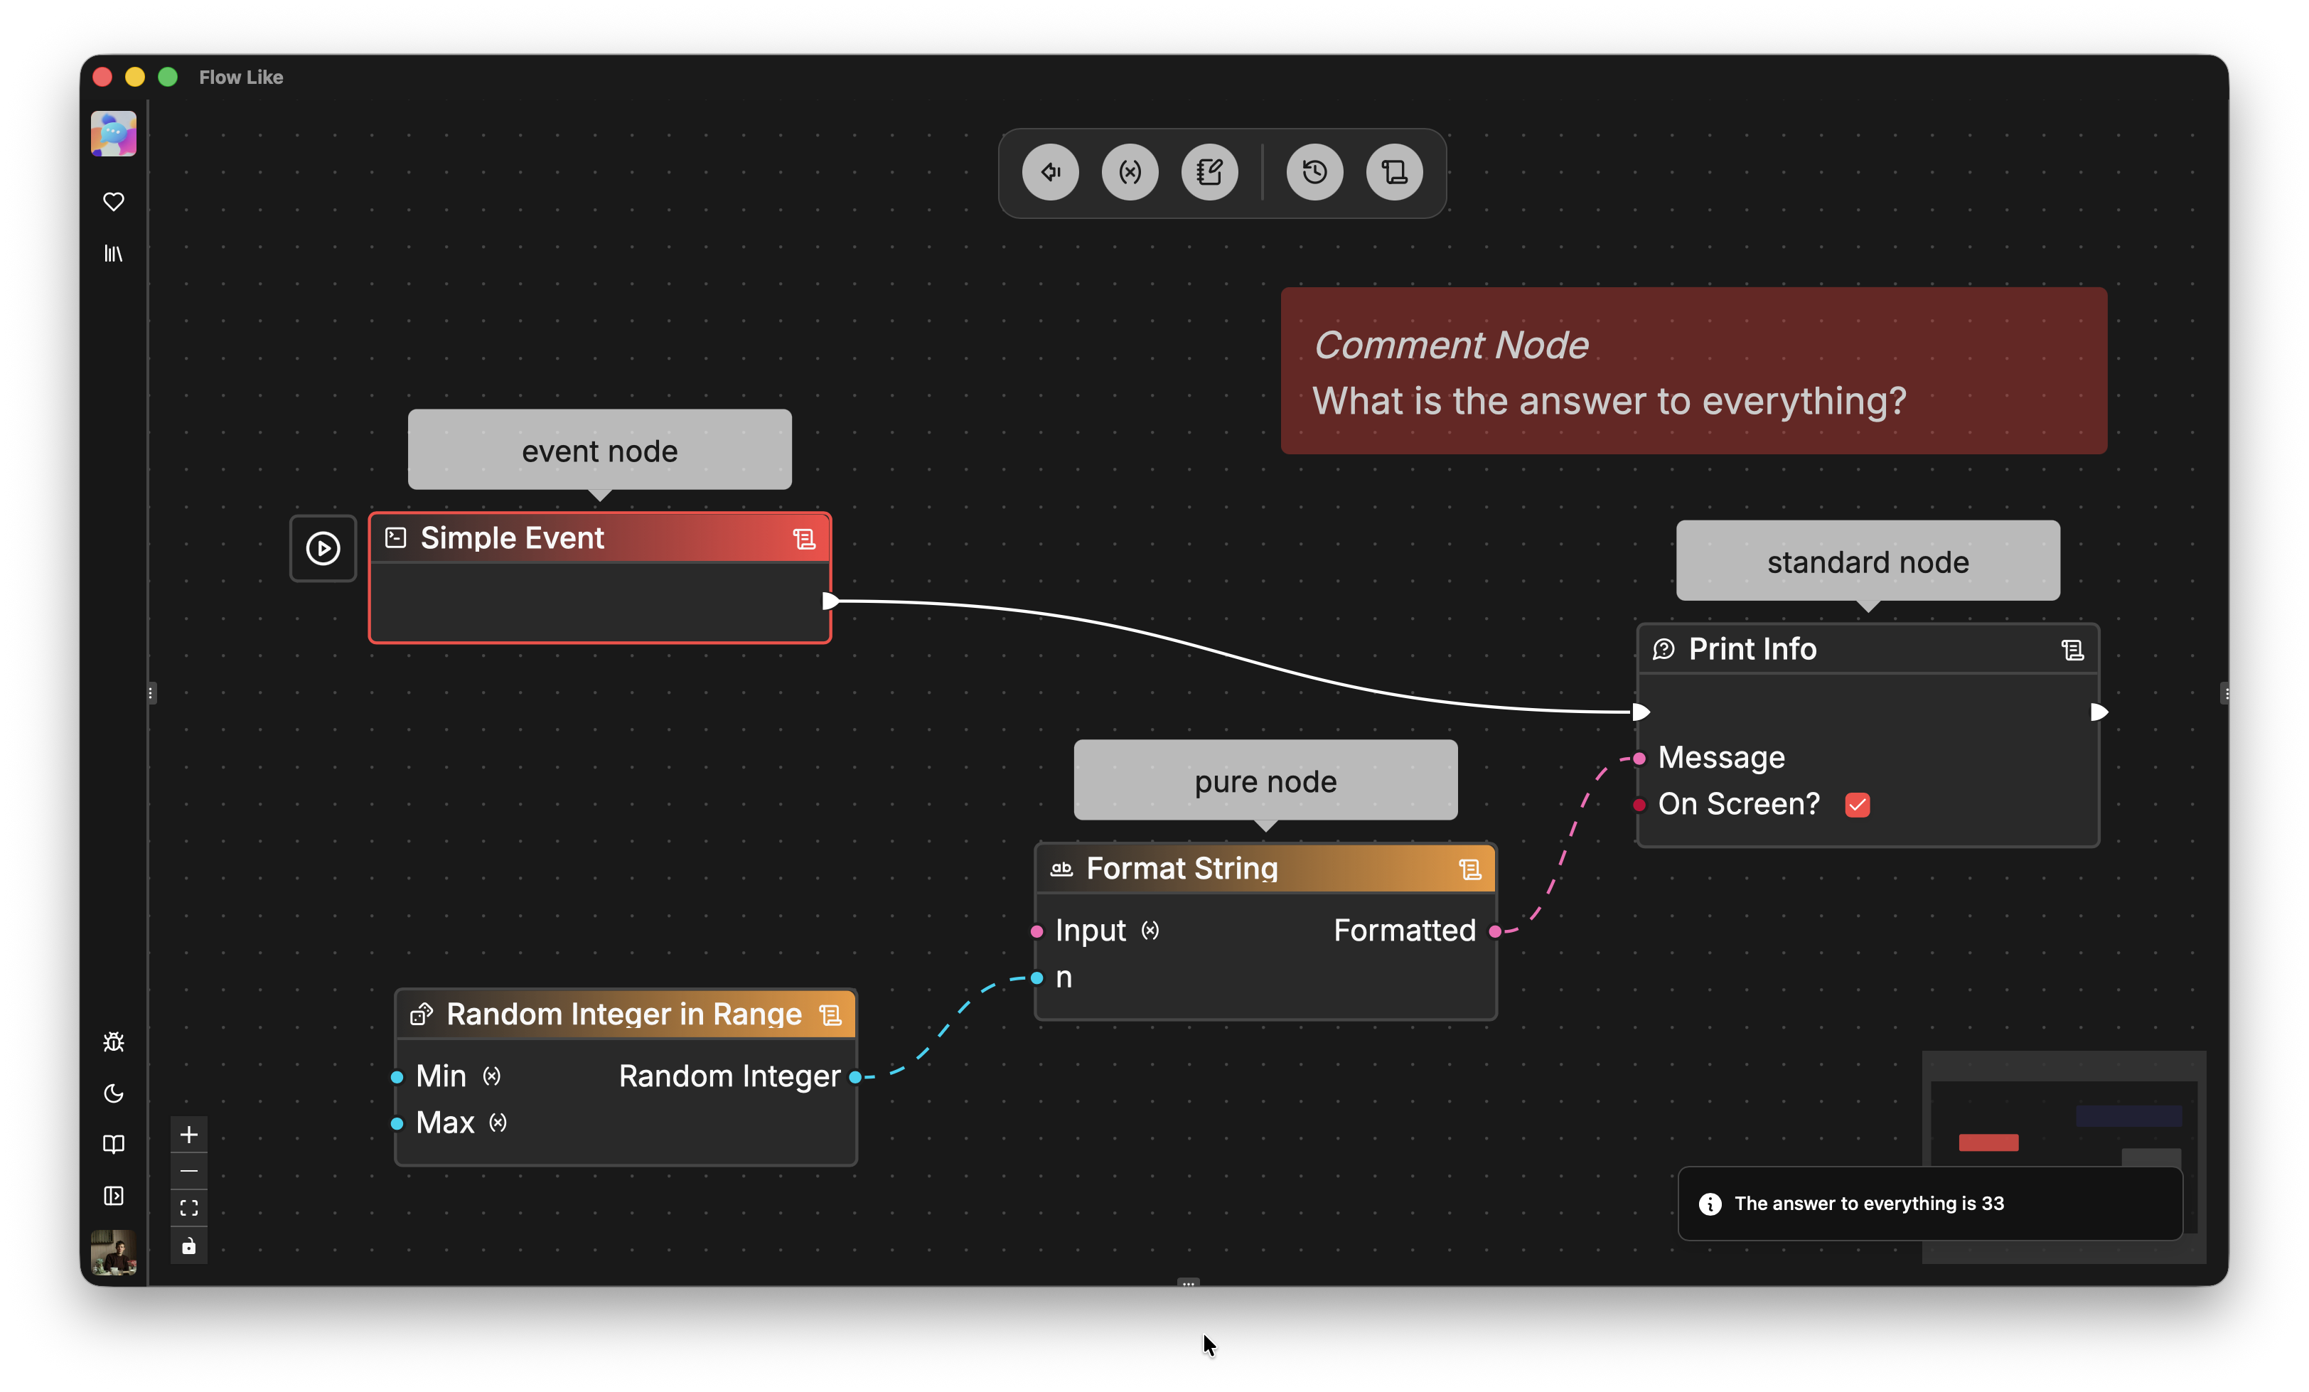
Task: Open favorites with the heart icon
Action: tap(114, 200)
